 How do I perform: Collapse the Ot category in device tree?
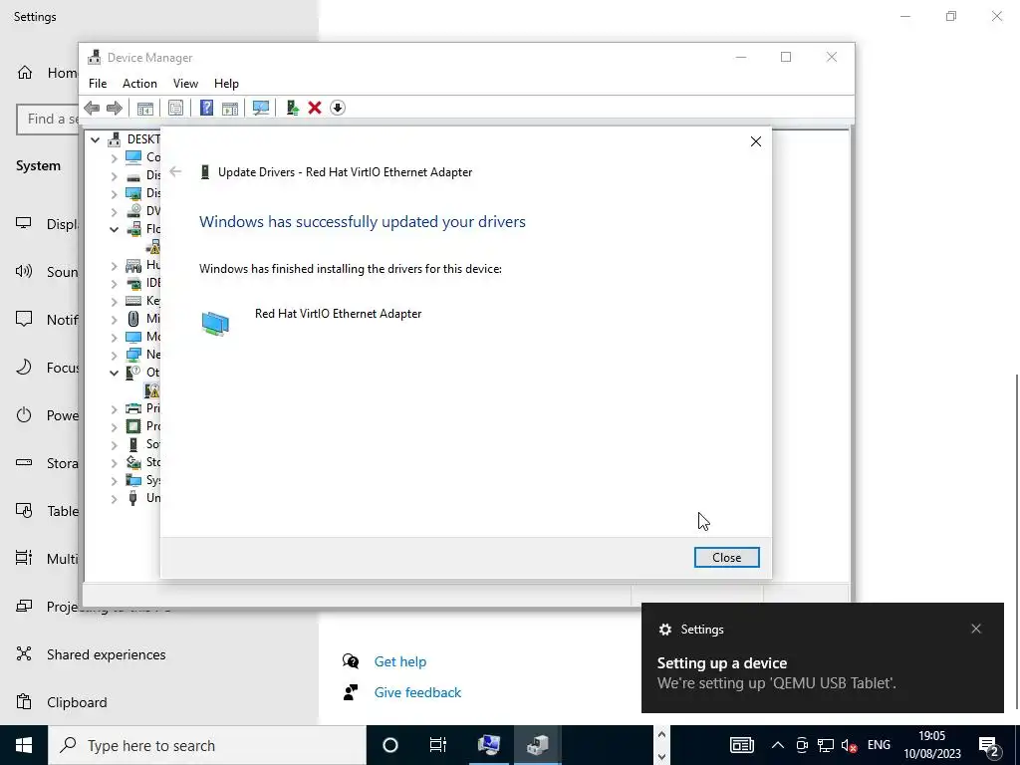click(x=114, y=373)
